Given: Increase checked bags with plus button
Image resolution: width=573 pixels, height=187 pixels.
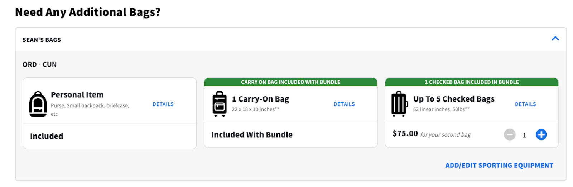Looking at the screenshot, I should click(541, 135).
